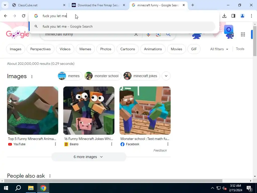Open Google Lens image search
Image resolution: width=257 pixels, height=193 pixels.
(x=158, y=34)
